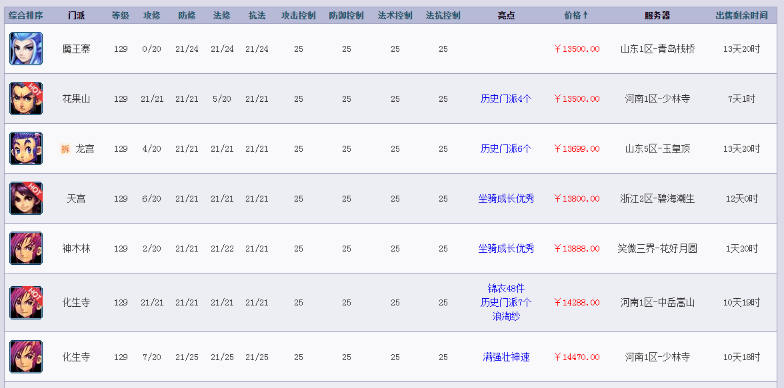Open the 化生寺 avatar priced ¥14288
Image resolution: width=784 pixels, height=388 pixels.
tap(26, 303)
